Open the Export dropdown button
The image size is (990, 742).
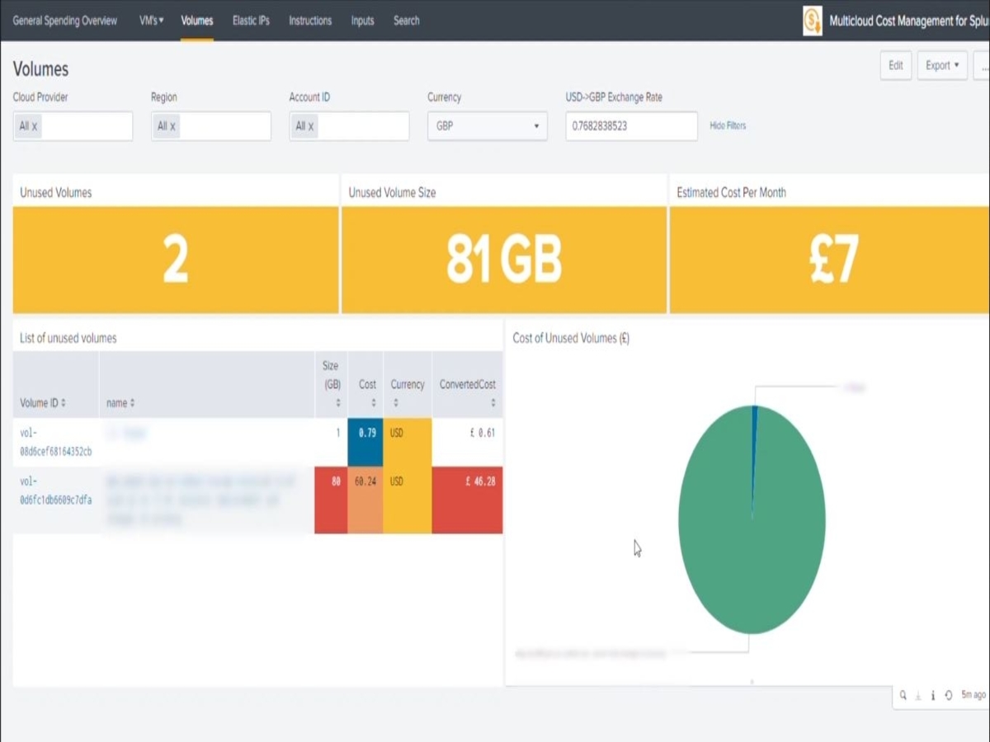coord(942,65)
